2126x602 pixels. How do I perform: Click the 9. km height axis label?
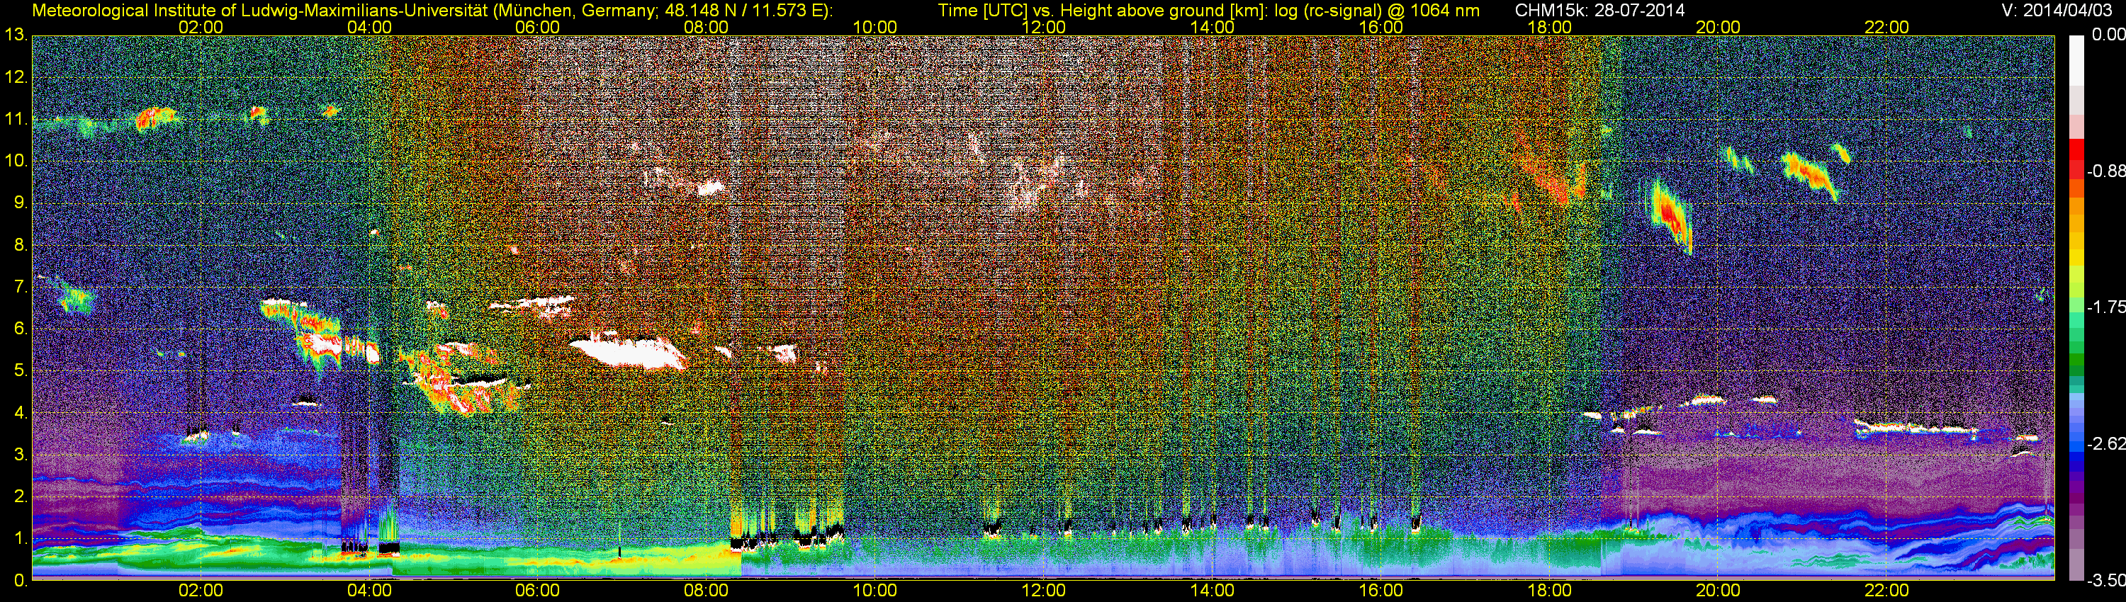coord(21,203)
